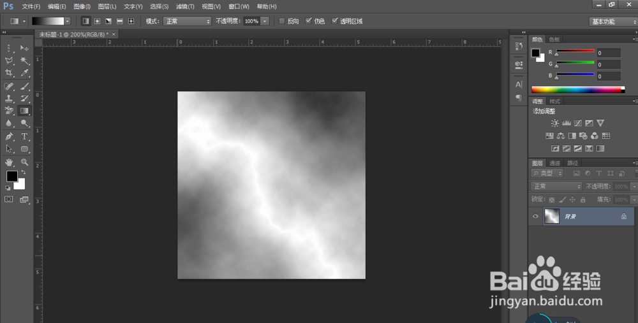The width and height of the screenshot is (638, 323).
Task: Switch to the 通道 (Channels) tab
Action: coord(554,163)
